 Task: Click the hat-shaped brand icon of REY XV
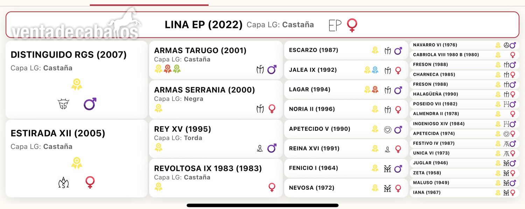[x=260, y=148]
